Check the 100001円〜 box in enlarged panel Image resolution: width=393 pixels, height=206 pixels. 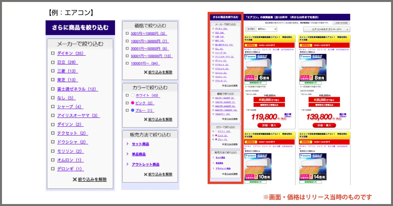click(127, 63)
